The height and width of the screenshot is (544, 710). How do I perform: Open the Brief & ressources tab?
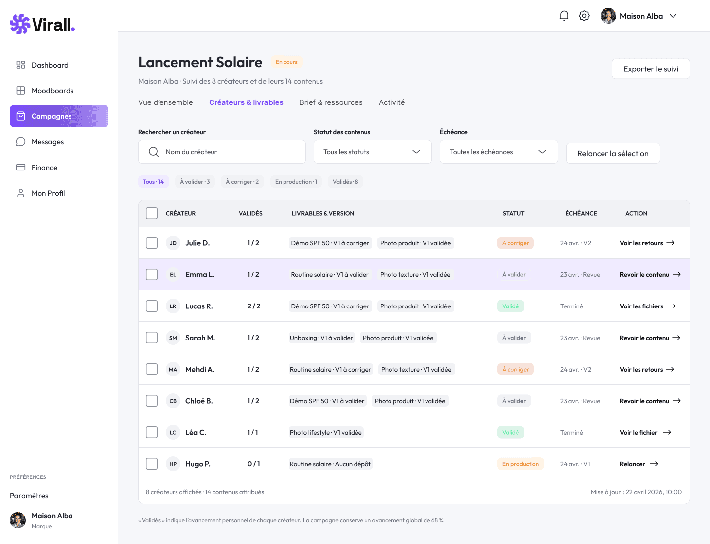(x=331, y=102)
